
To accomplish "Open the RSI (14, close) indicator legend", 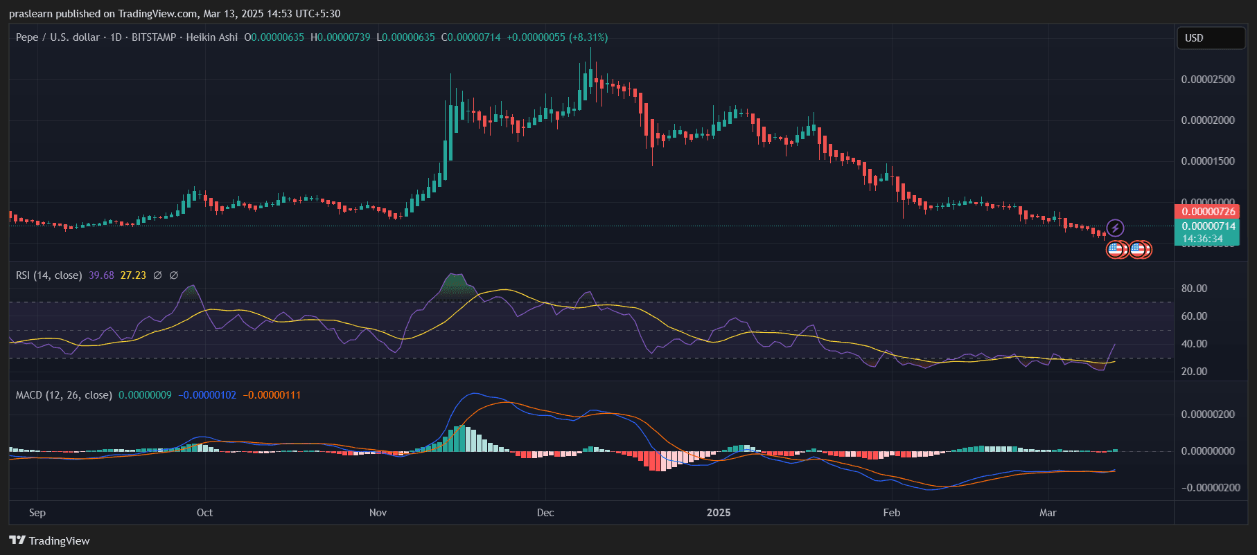I will tap(49, 275).
